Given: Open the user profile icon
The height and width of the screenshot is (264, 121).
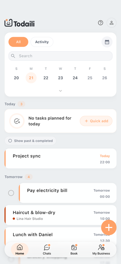Looking at the screenshot, I should pyautogui.click(x=112, y=23).
